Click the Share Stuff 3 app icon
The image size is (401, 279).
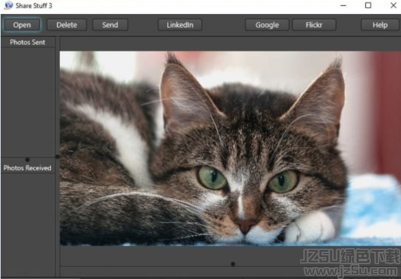point(9,5)
